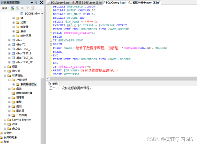The height and width of the screenshot is (144, 197).
Task: Expand the dbo.T table node
Action: tap(9, 40)
